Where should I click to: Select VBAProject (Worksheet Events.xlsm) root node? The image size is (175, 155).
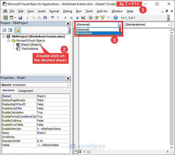(38, 36)
